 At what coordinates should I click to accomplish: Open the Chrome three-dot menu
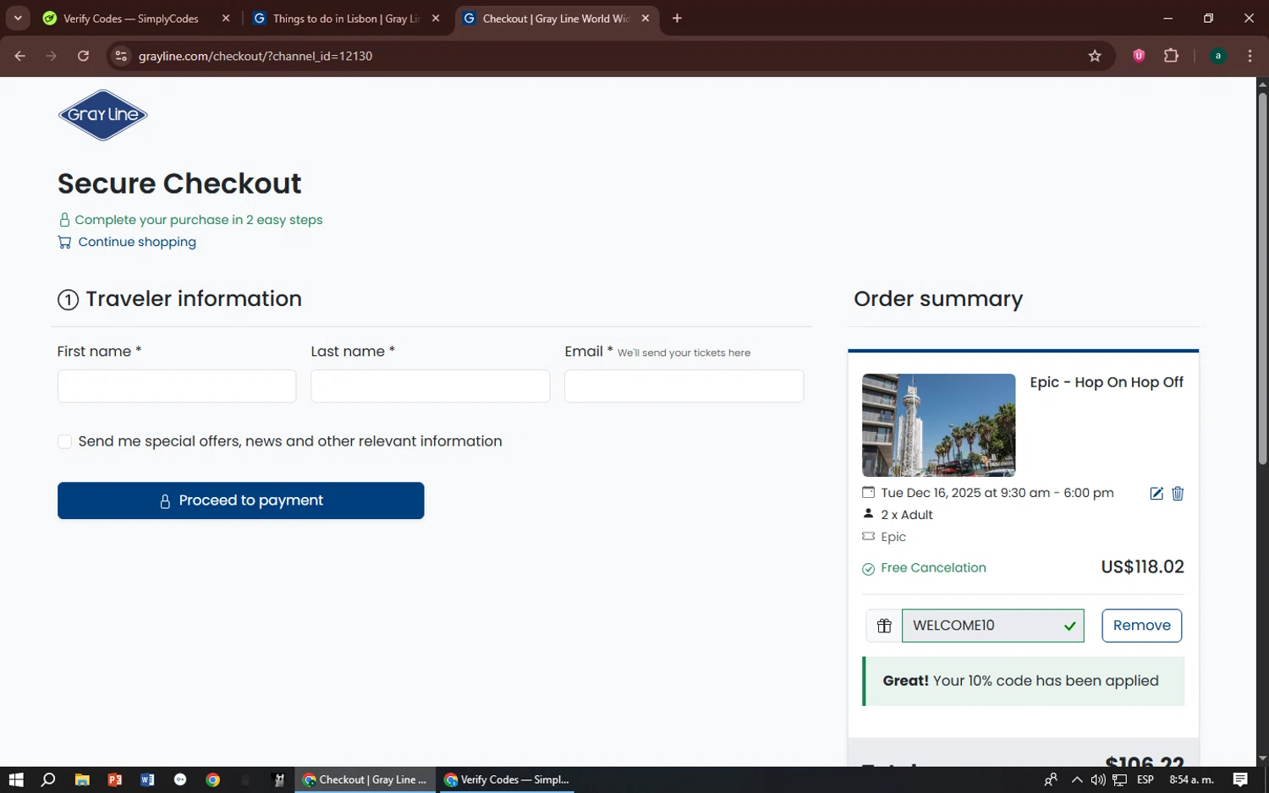tap(1250, 56)
